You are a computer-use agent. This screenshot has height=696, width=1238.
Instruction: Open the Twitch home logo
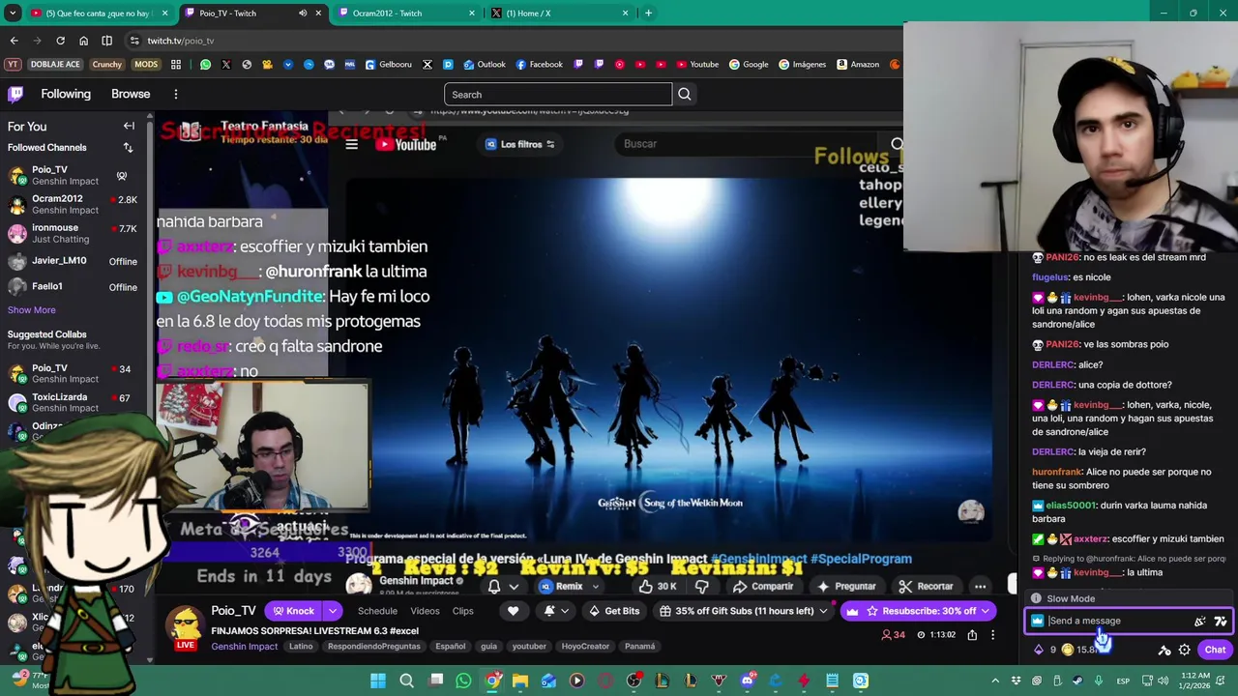15,94
